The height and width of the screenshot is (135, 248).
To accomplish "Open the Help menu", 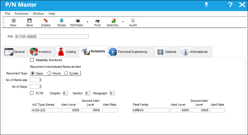I will [x=52, y=14].
